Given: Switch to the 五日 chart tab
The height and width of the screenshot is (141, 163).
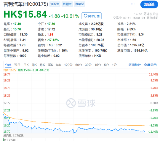Looking at the screenshot, I should click(17, 65).
